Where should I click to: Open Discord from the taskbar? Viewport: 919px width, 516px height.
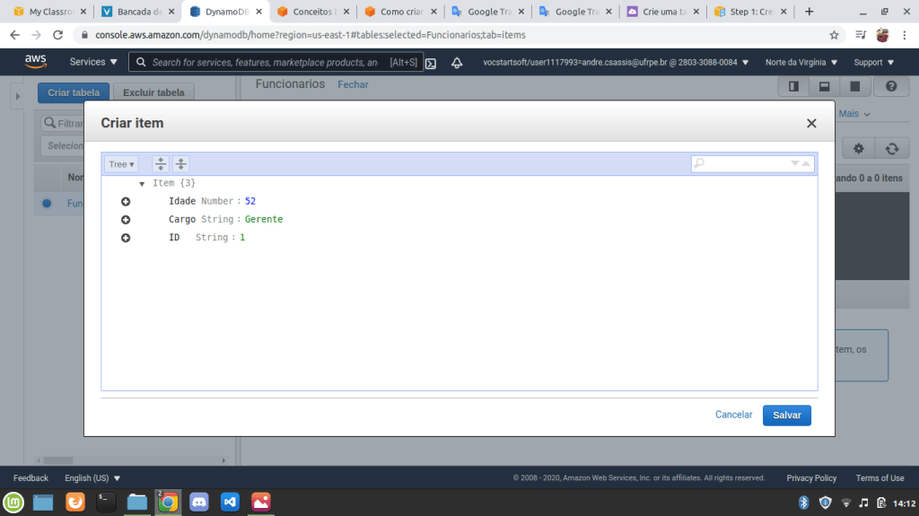(199, 503)
